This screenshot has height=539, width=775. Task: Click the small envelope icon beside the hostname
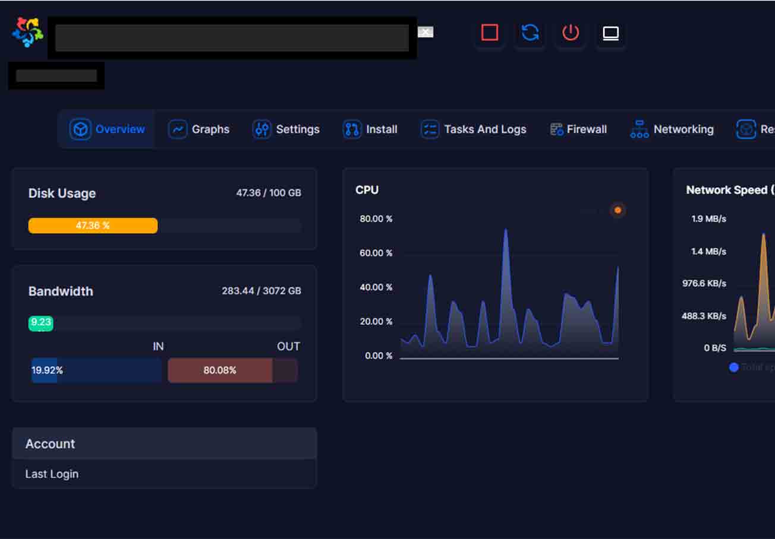click(425, 32)
